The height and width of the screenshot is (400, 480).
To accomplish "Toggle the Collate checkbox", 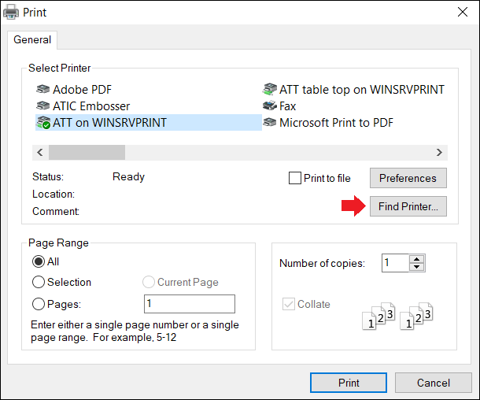I will pos(288,304).
